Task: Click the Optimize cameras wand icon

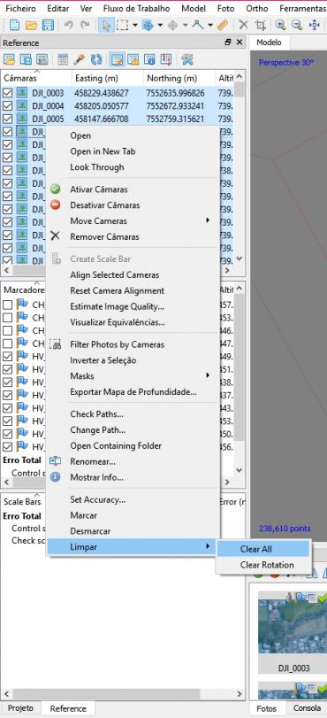Action: 80,59
